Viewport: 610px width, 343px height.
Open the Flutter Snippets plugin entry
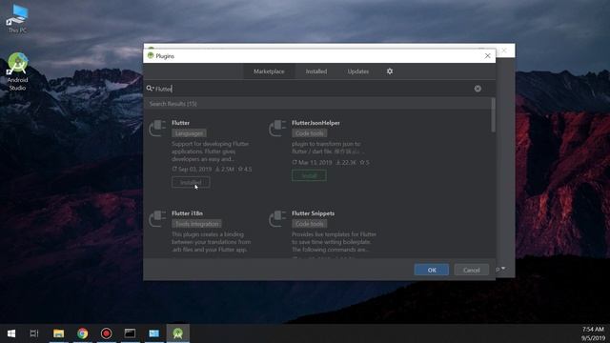[x=314, y=213]
